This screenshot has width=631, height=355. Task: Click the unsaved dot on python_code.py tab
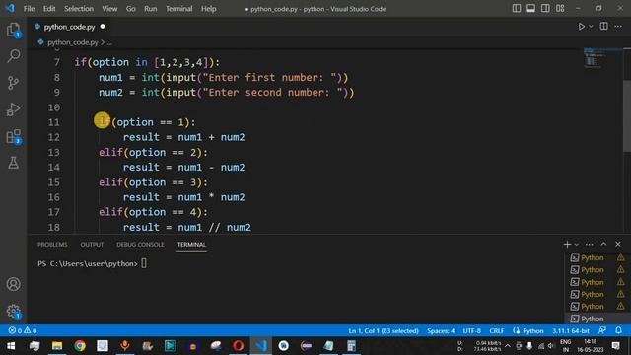pos(103,27)
